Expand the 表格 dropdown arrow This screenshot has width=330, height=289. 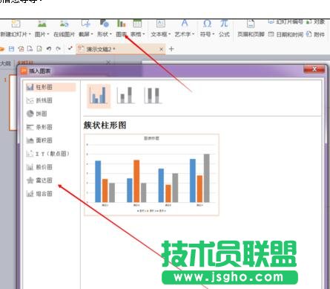pyautogui.click(x=143, y=34)
